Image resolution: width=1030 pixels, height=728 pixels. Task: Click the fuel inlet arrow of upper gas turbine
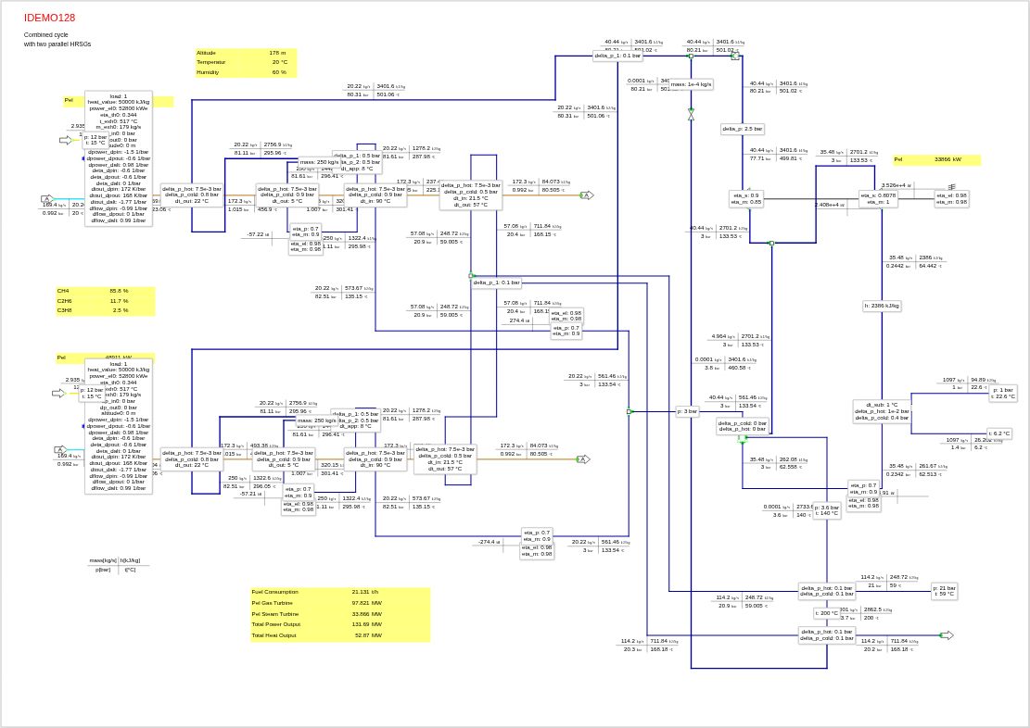pyautogui.click(x=66, y=140)
